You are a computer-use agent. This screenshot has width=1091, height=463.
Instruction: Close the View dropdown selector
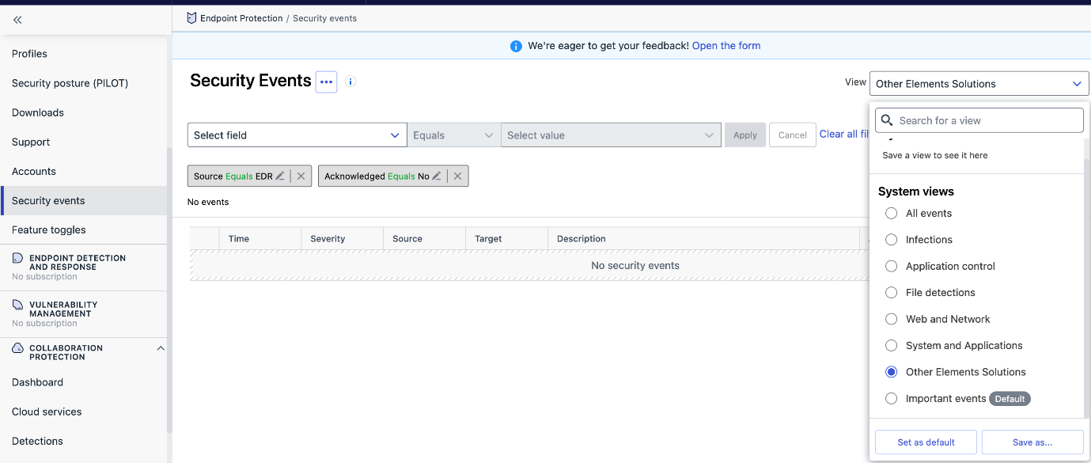coord(979,84)
